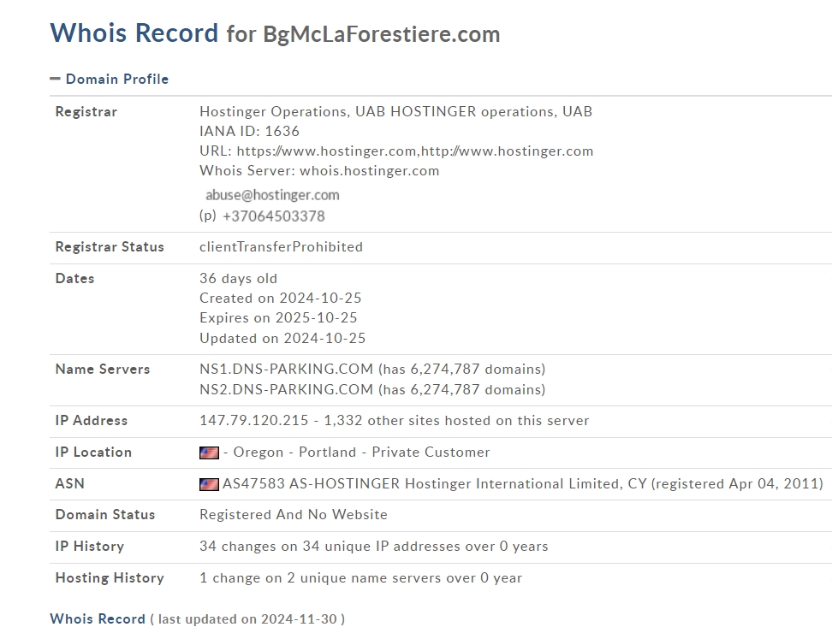Click the registrar phone number +37064503378
This screenshot has width=832, height=633.
(x=274, y=216)
